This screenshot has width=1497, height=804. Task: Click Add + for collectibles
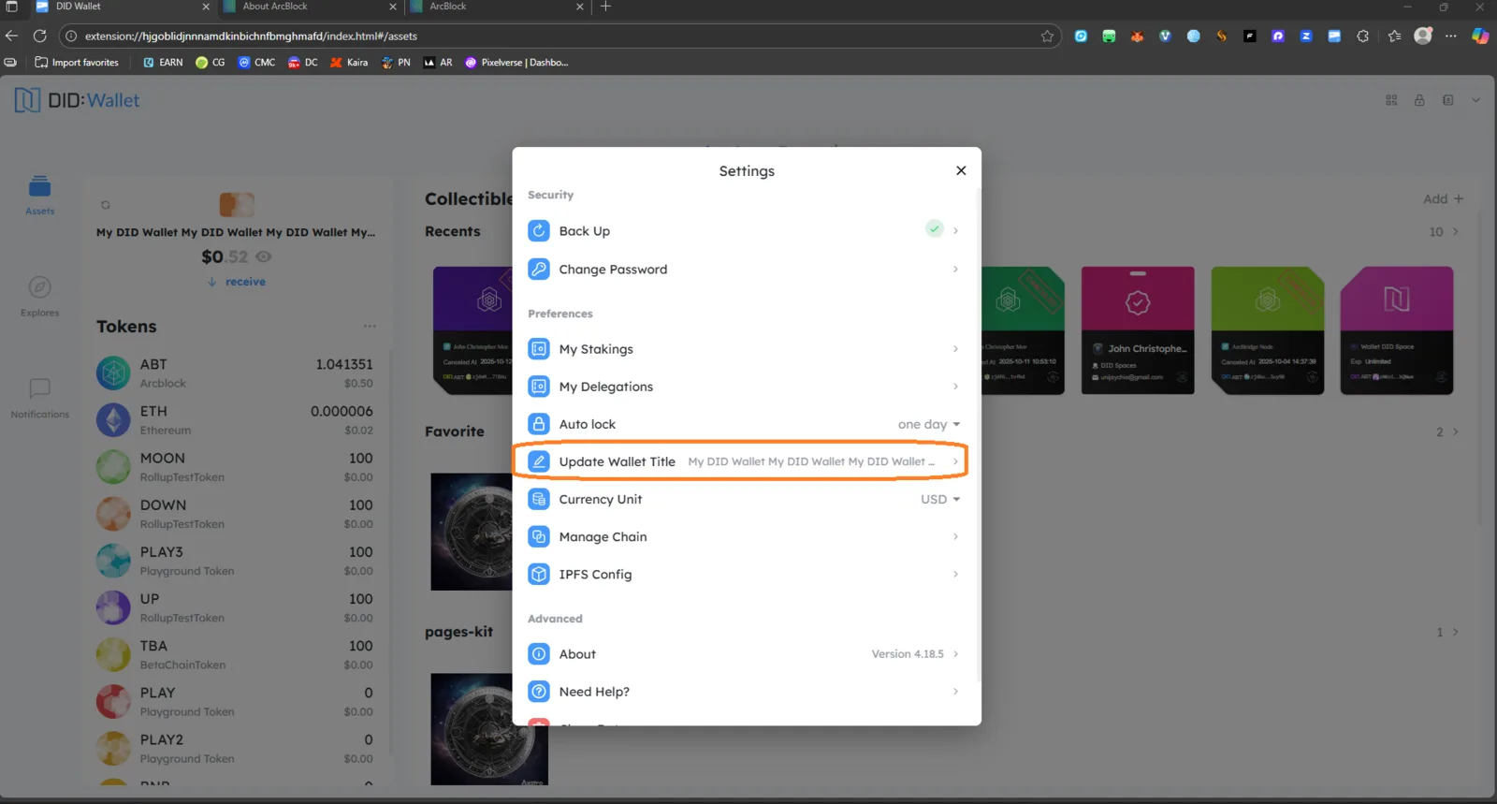pos(1443,198)
